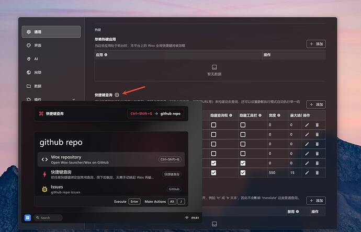This screenshot has height=232, width=361.
Task: Click the 09:41 clock in preview taskbar
Action: [195, 218]
